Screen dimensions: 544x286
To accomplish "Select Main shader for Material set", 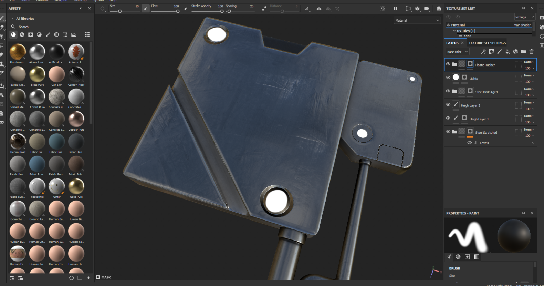I will pos(522,25).
